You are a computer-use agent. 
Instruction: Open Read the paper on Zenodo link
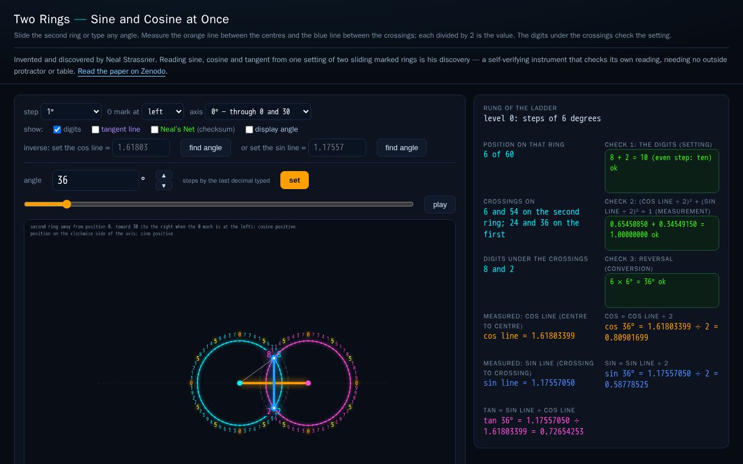pyautogui.click(x=122, y=71)
